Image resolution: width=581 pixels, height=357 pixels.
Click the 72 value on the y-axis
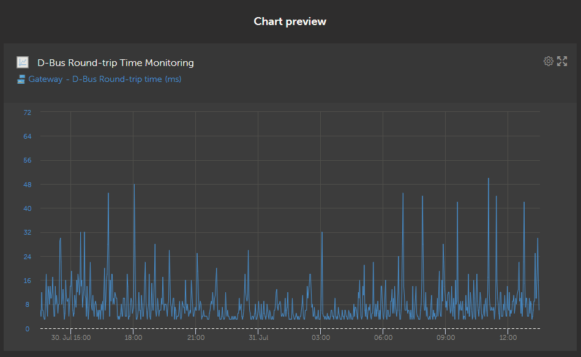pos(28,112)
